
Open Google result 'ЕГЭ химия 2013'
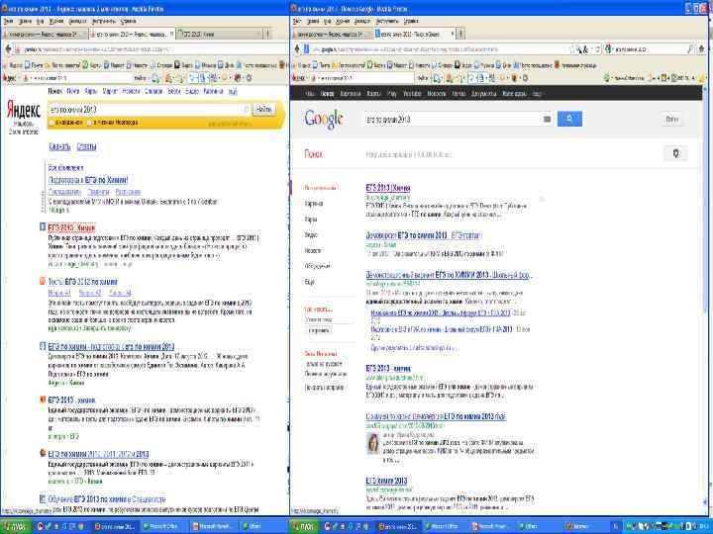pyautogui.click(x=386, y=481)
